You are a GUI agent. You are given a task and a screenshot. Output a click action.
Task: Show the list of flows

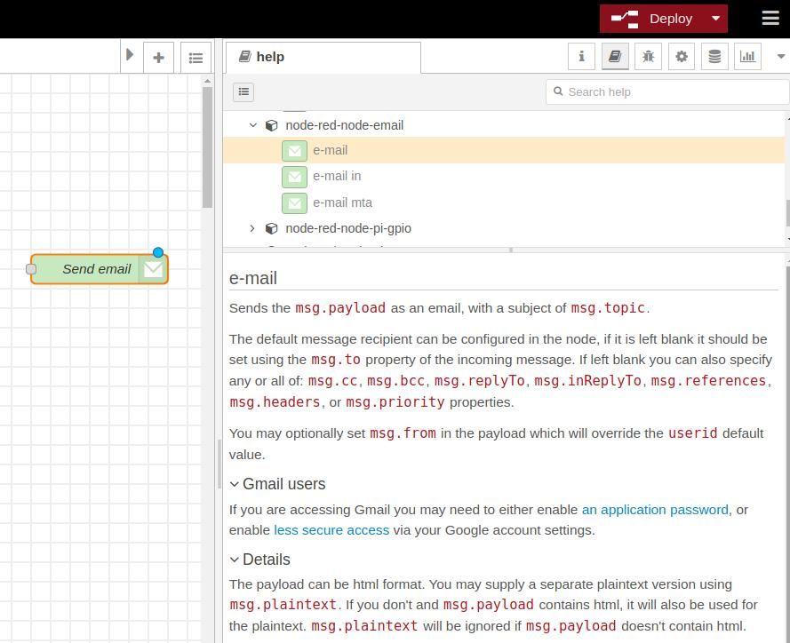point(196,58)
